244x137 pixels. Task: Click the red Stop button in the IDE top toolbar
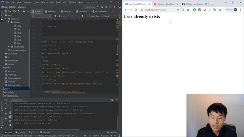(114, 7)
